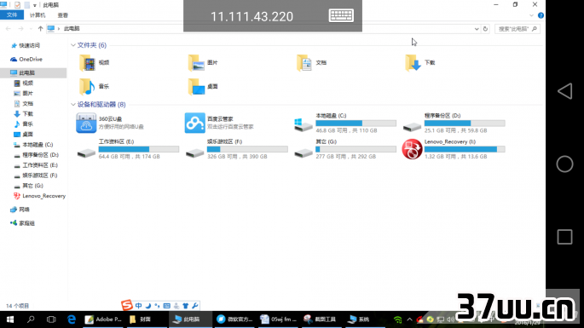Viewport: 584px width, 328px height.
Task: Collapse the 设备和驱动器 (8) group
Action: [x=73, y=105]
